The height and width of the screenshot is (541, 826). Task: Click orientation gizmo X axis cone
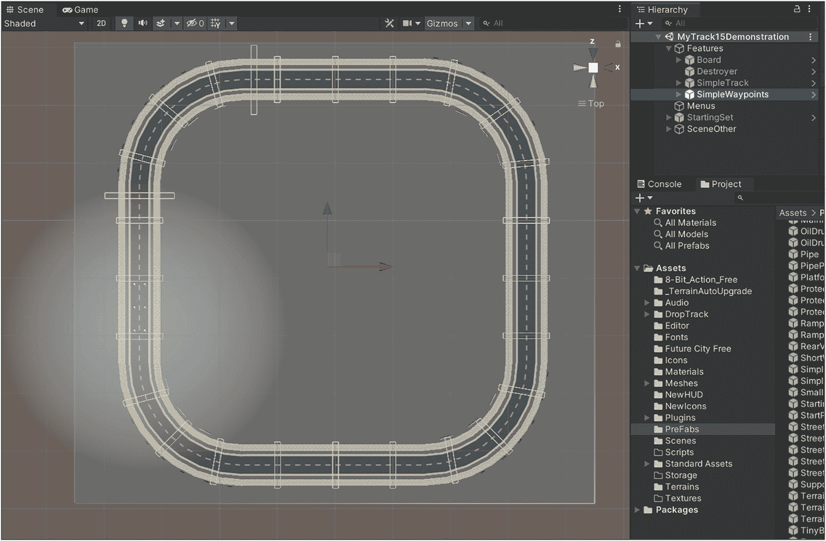click(x=608, y=67)
